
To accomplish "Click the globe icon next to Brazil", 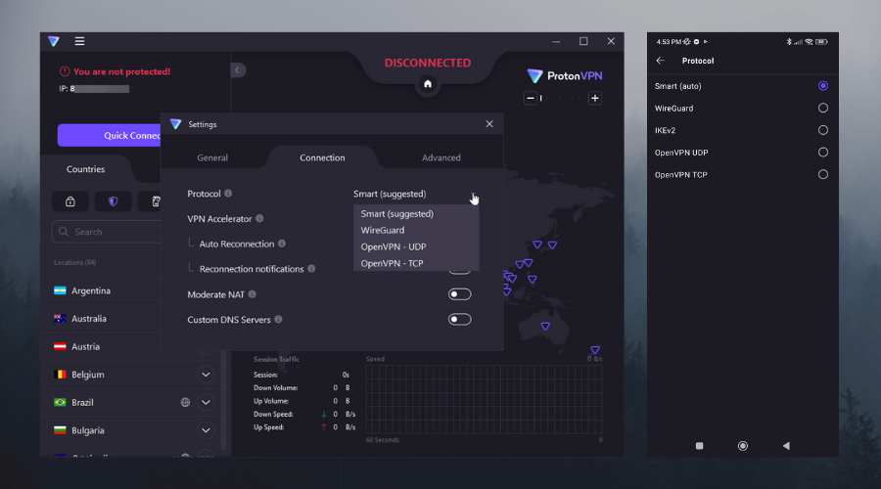I will (x=185, y=402).
